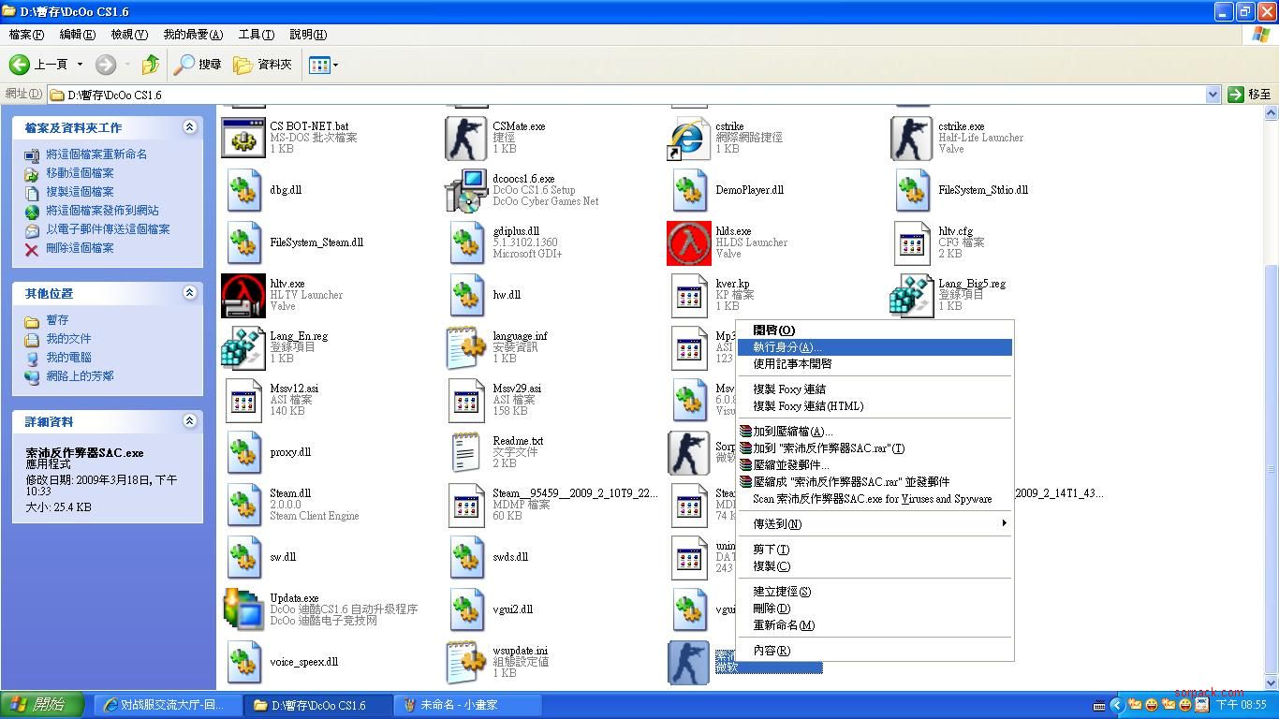Open the address bar dropdown arrow
Viewport: 1279px width, 719px height.
1213,95
